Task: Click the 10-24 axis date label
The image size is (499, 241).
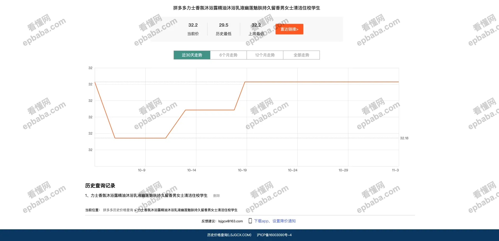Action: (293, 170)
